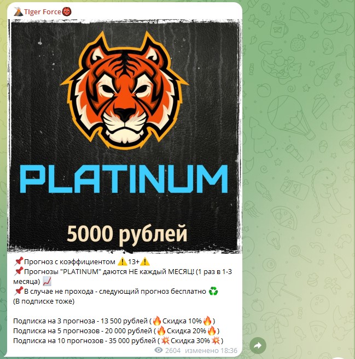Click the 5000 рублей price text
Image resolution: width=355 pixels, height=359 pixels.
coord(127,234)
